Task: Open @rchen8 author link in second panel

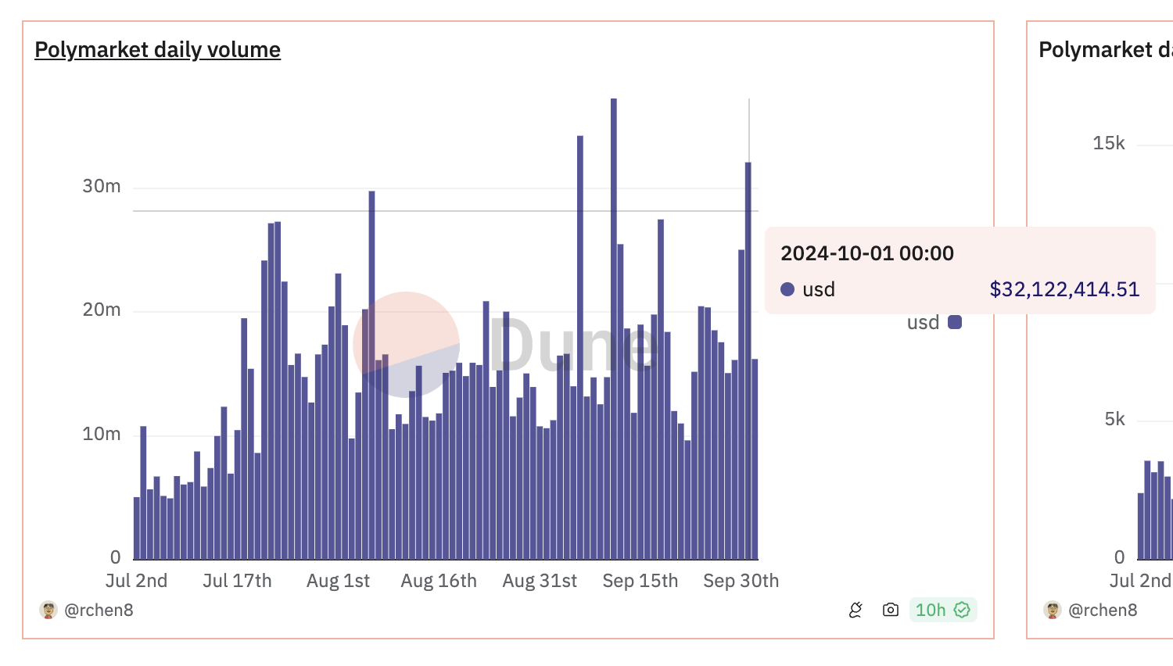Action: pos(1103,610)
